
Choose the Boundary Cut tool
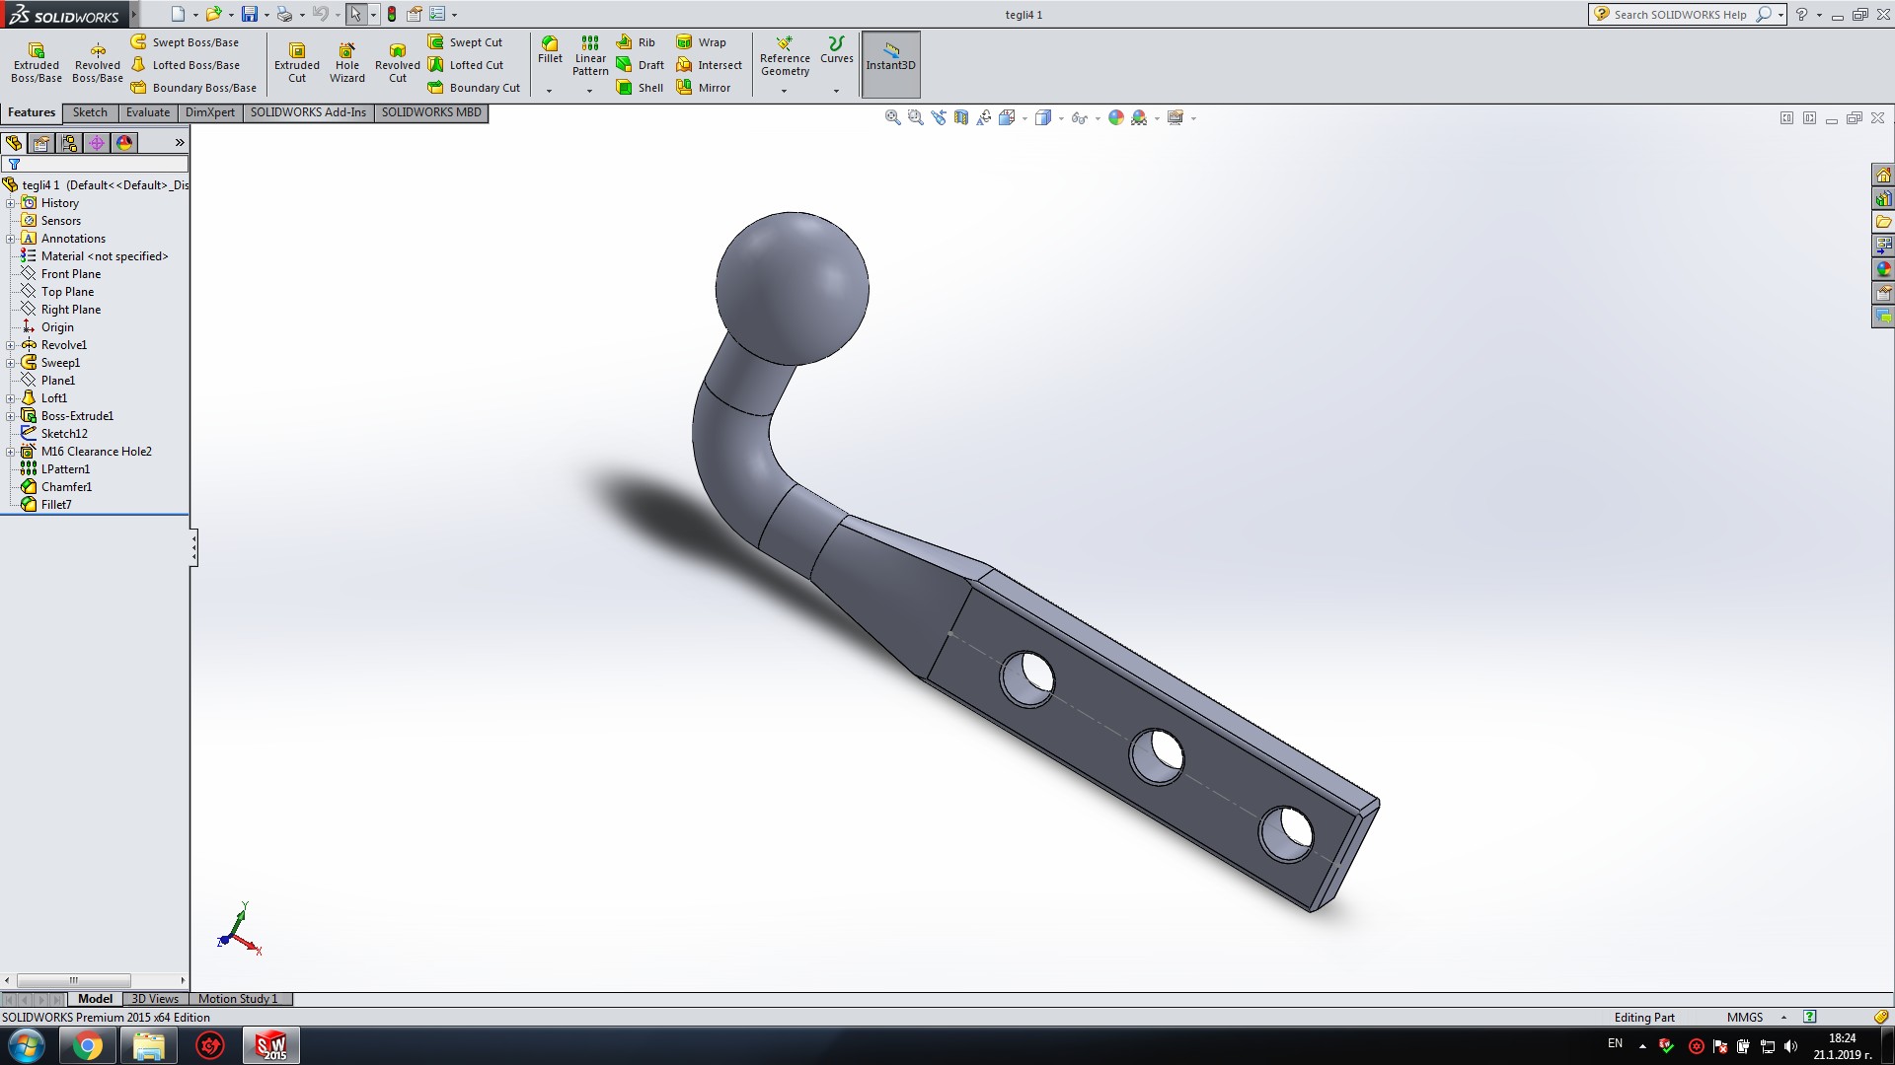(474, 88)
